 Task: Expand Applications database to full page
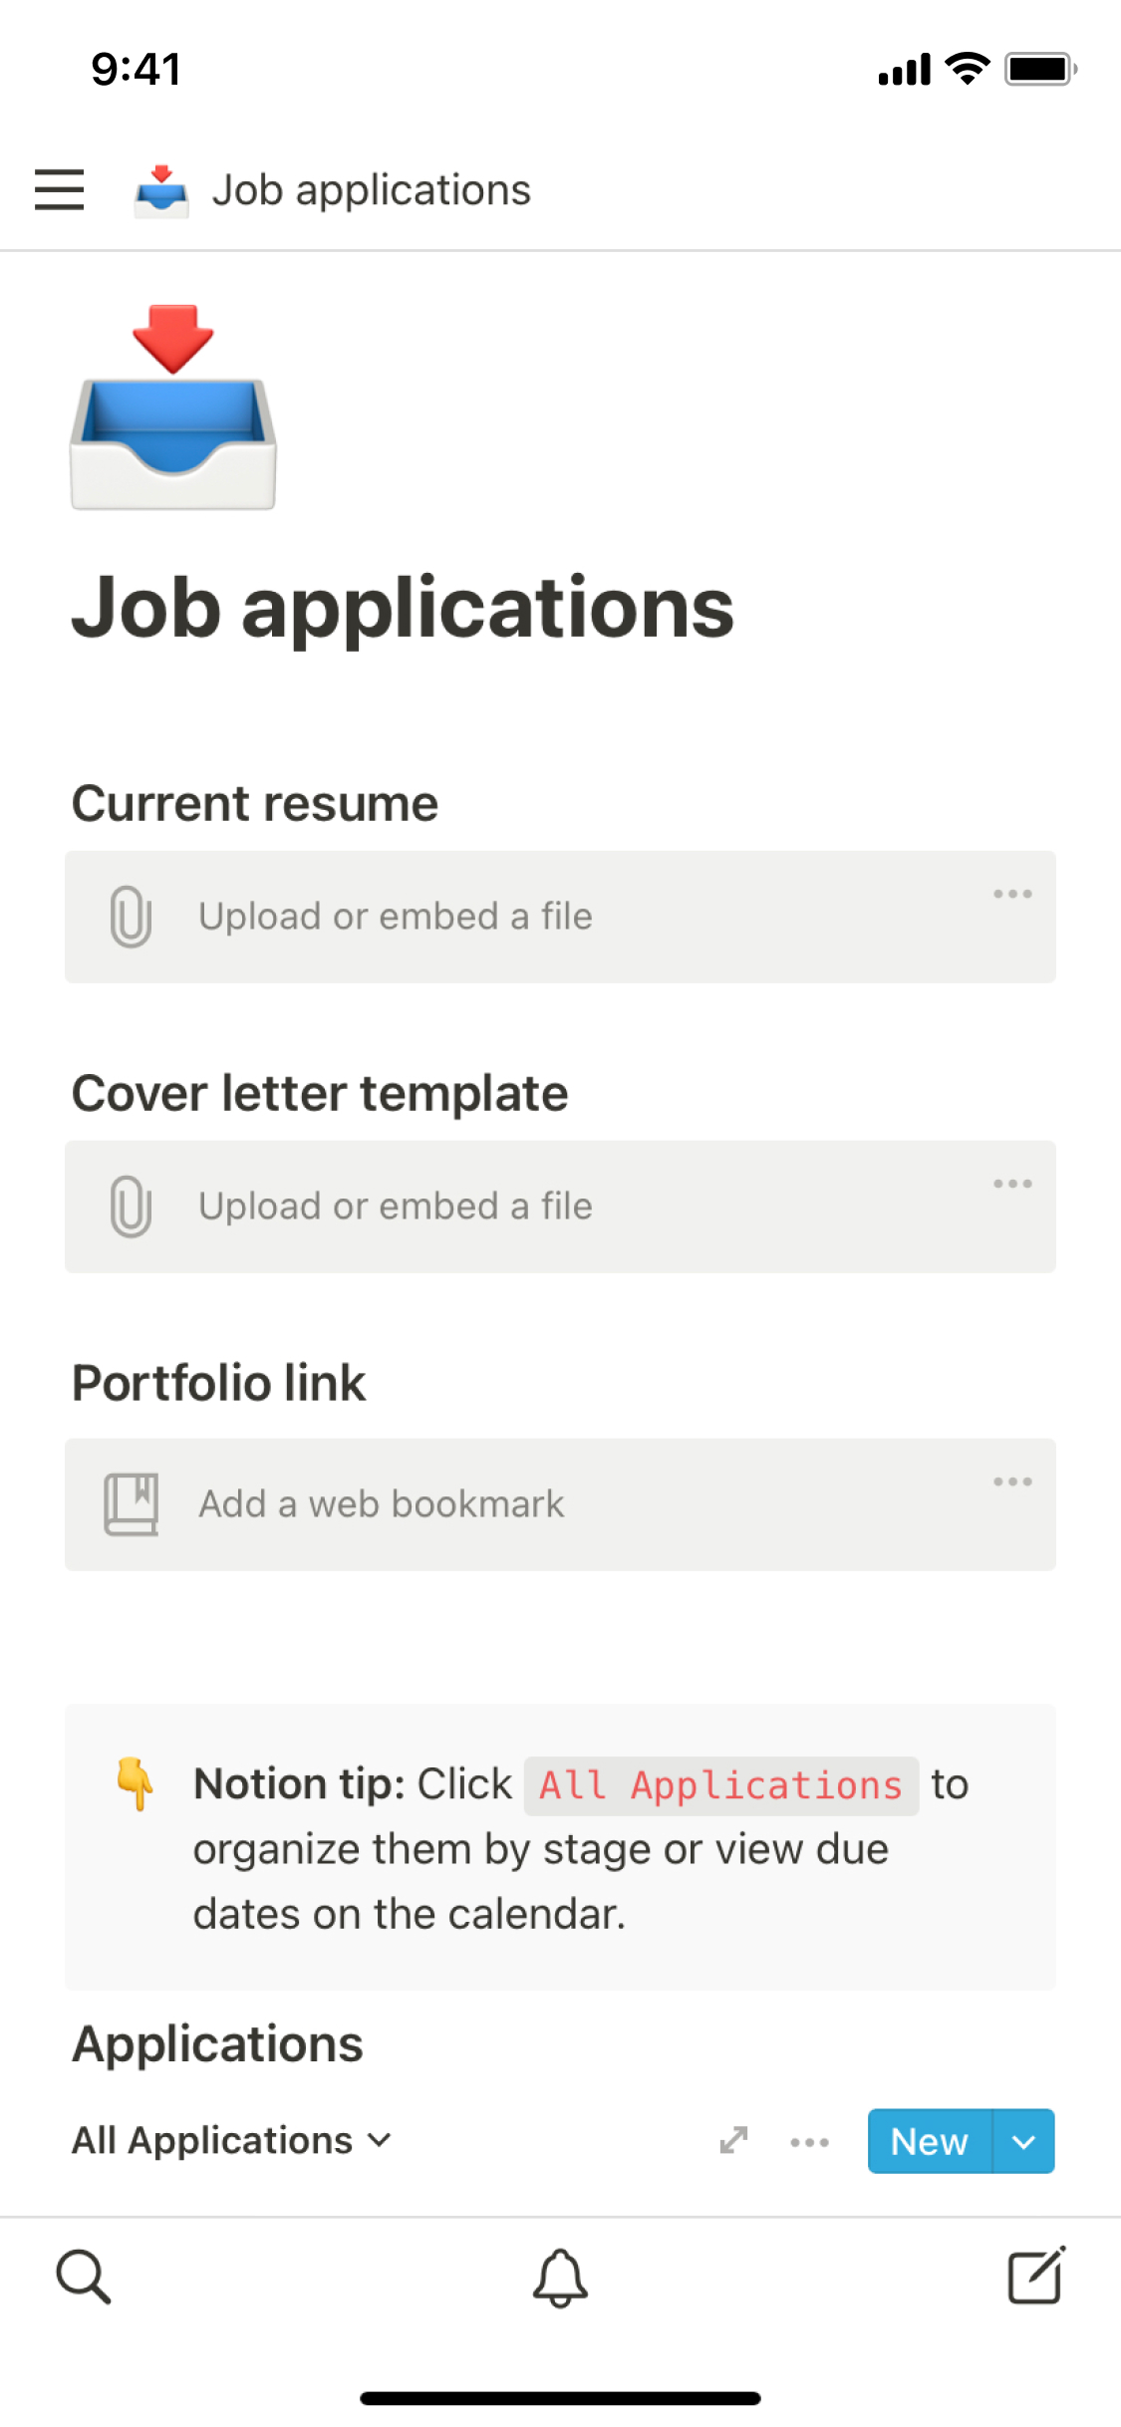point(734,2140)
